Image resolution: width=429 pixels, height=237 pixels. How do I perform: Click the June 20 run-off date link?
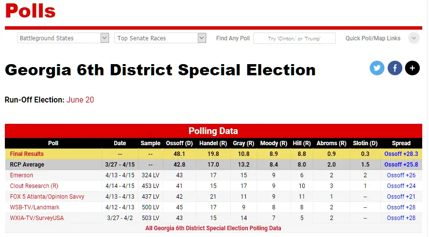point(80,100)
